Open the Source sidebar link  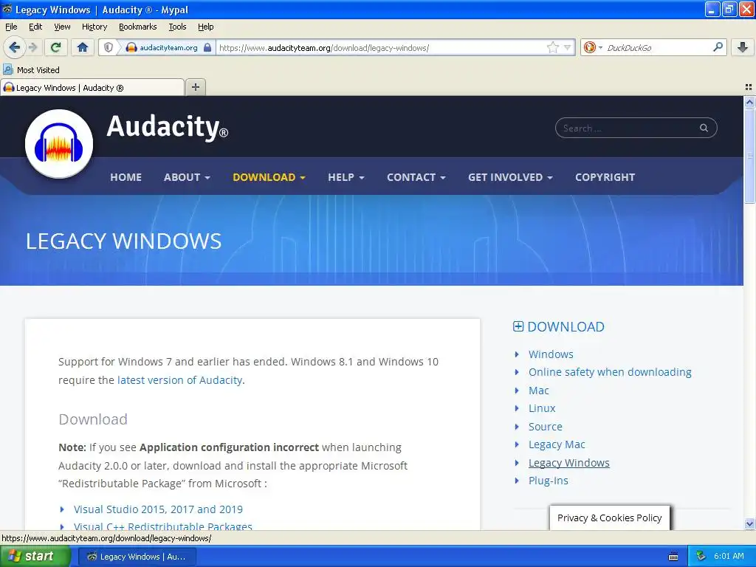(546, 426)
